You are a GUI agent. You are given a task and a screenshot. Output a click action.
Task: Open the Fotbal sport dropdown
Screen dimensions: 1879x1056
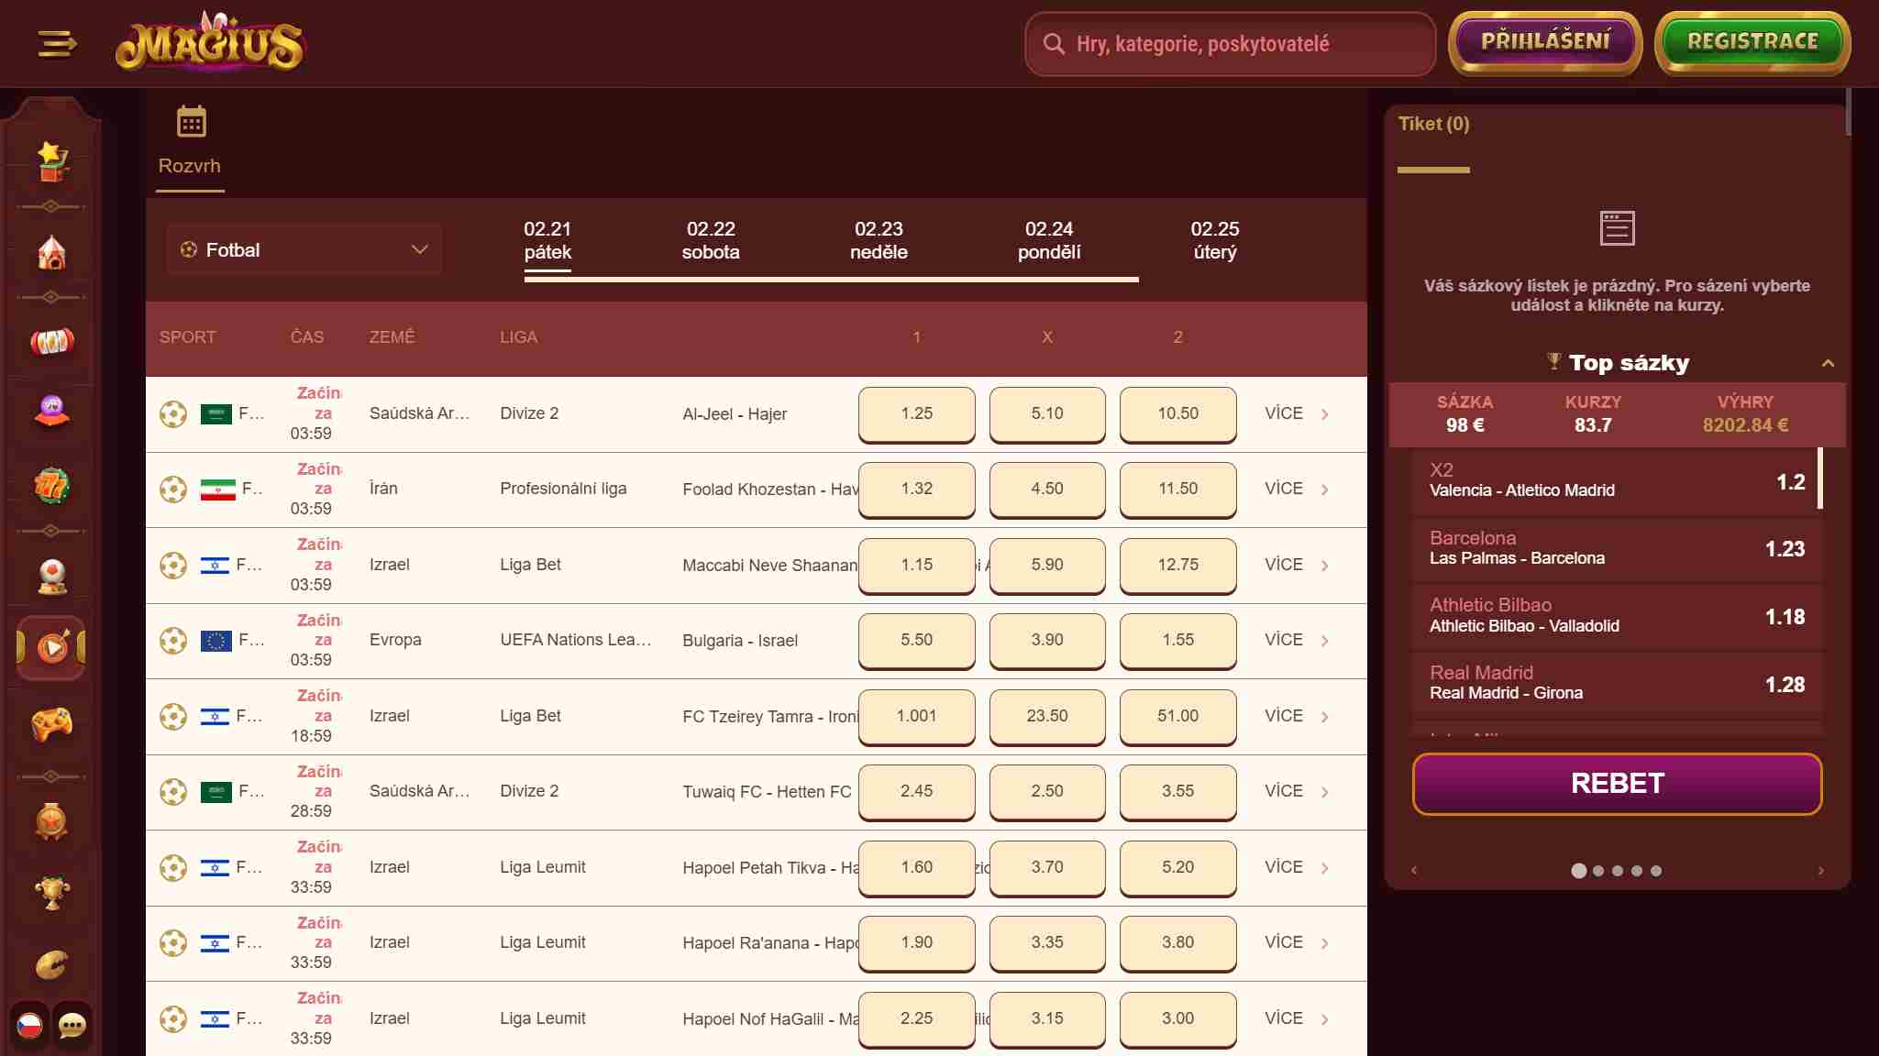click(304, 249)
